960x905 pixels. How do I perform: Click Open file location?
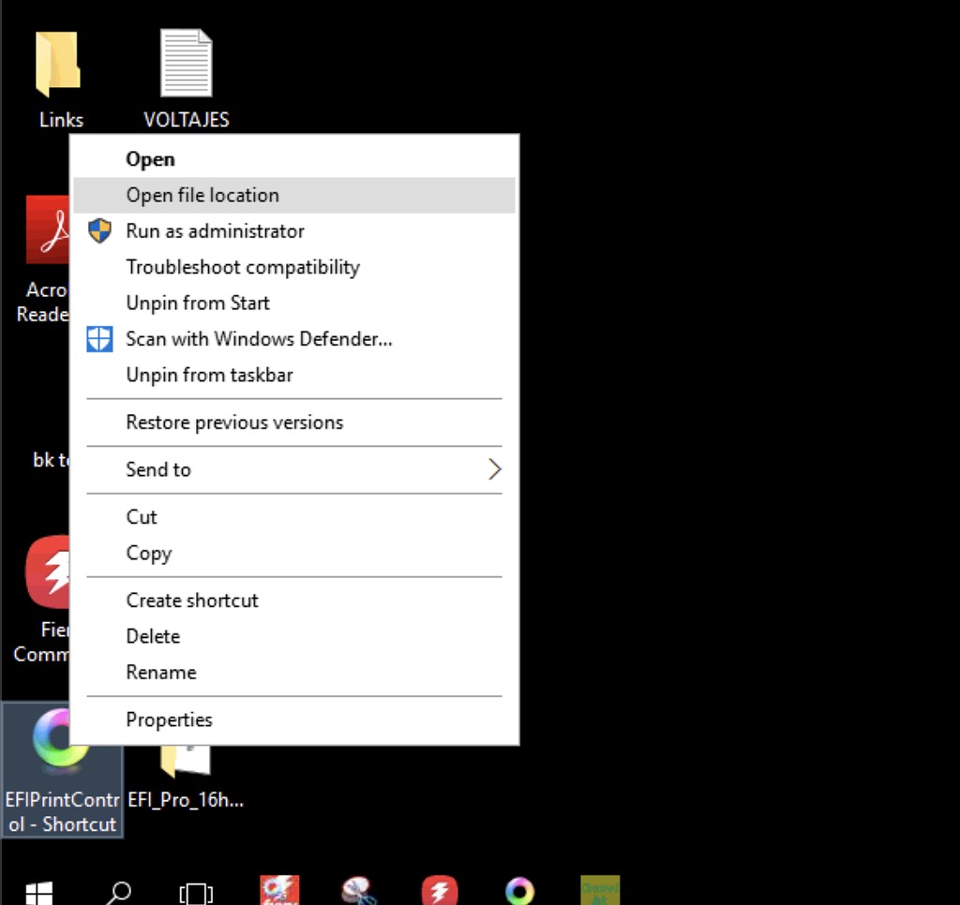tap(202, 195)
